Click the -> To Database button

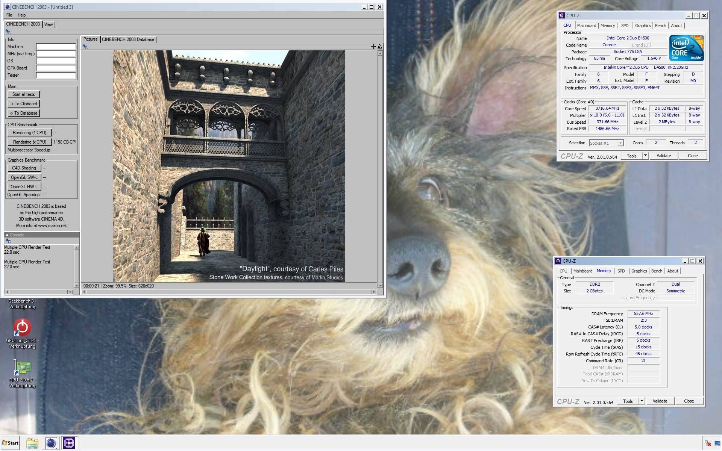[x=24, y=113]
